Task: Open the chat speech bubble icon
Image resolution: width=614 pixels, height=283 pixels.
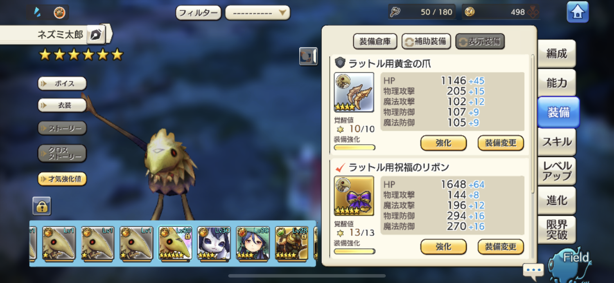Action: [533, 270]
